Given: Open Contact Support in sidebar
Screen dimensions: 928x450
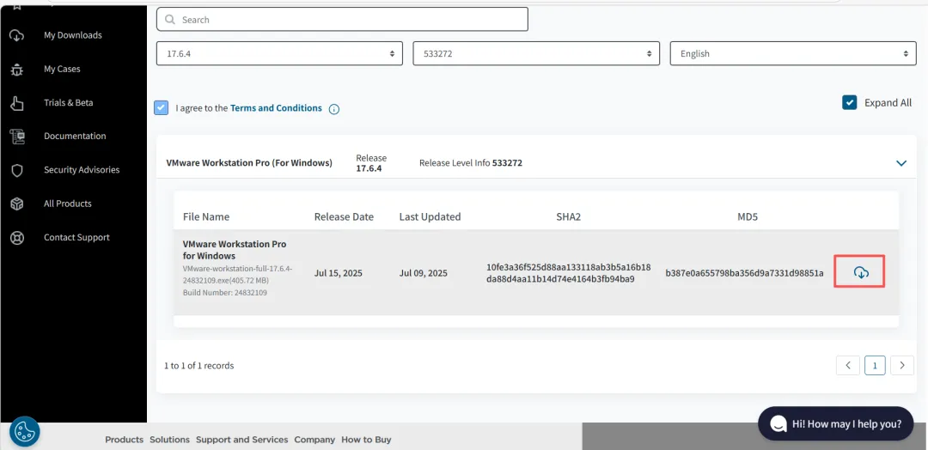Looking at the screenshot, I should point(76,238).
